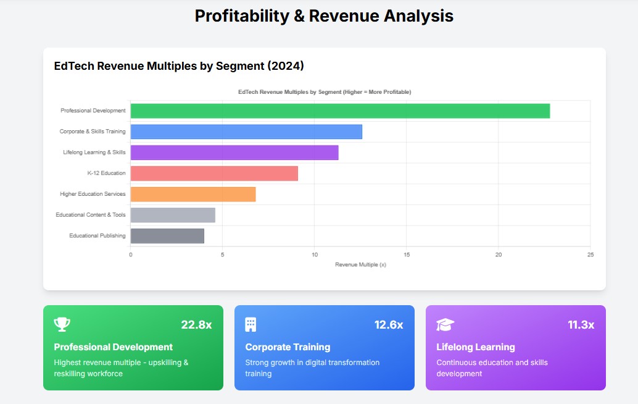
Task: Click the purple Lifelong Learning & Skills bar
Action: pos(234,153)
